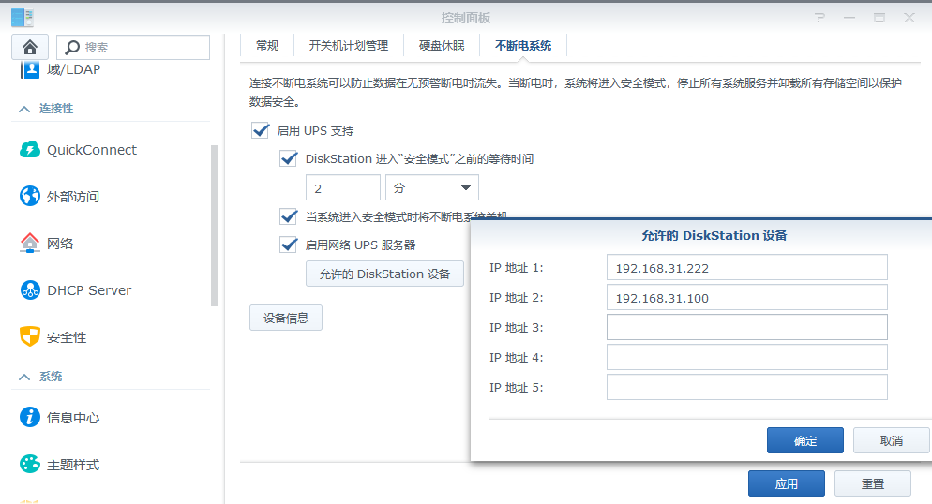Toggle DiskStation 进入安全模式等待时间 checkbox
Viewport: 932px width, 504px height.
click(288, 158)
